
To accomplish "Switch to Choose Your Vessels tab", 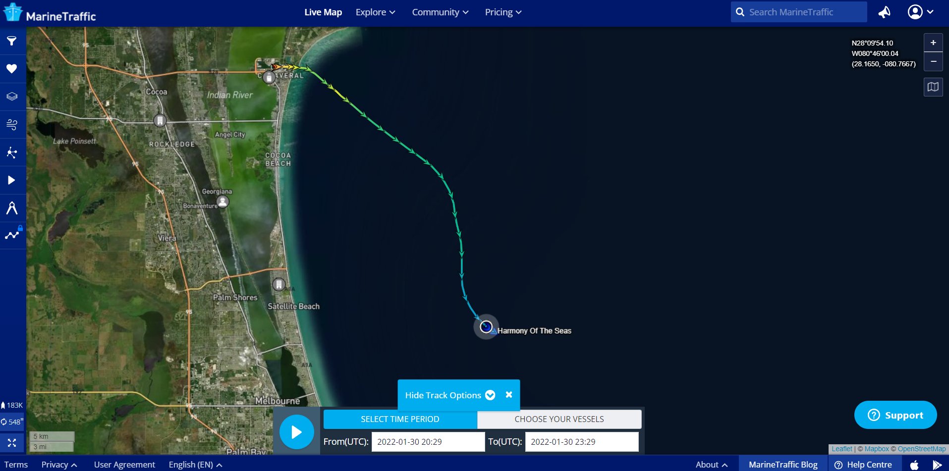I will pyautogui.click(x=559, y=419).
